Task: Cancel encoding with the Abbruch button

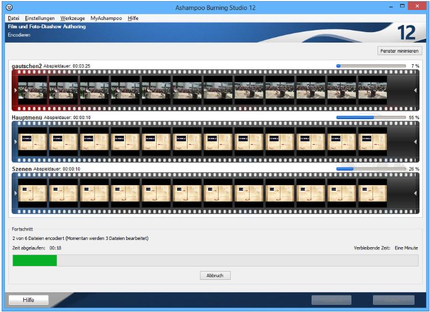Action: click(215, 275)
